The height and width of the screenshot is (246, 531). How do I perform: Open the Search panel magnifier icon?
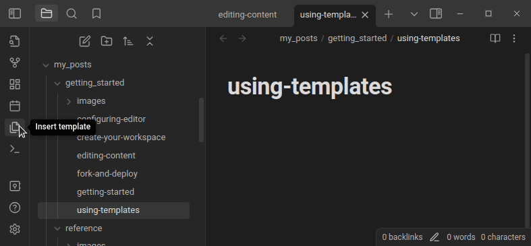72,14
